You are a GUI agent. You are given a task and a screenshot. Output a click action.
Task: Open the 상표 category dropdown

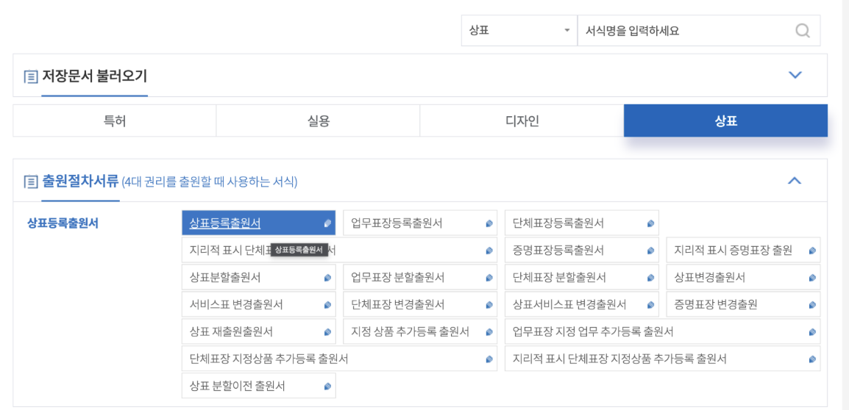click(x=519, y=30)
